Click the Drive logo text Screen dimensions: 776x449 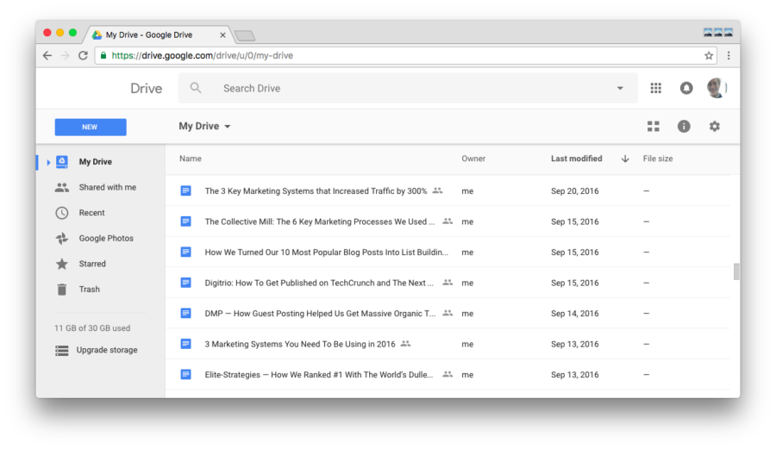coord(146,89)
